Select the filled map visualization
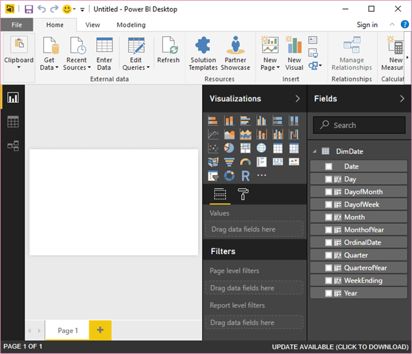Screen dimensions: 412x354 pos(213,162)
